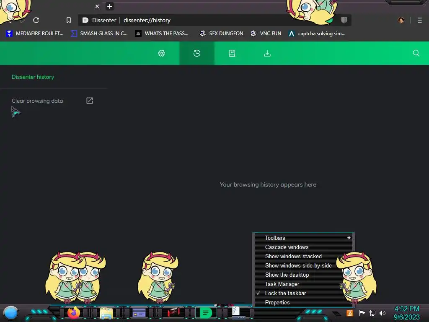Viewport: 429px width, 322px height.
Task: Expand the Toolbars submenu
Action: (x=304, y=238)
